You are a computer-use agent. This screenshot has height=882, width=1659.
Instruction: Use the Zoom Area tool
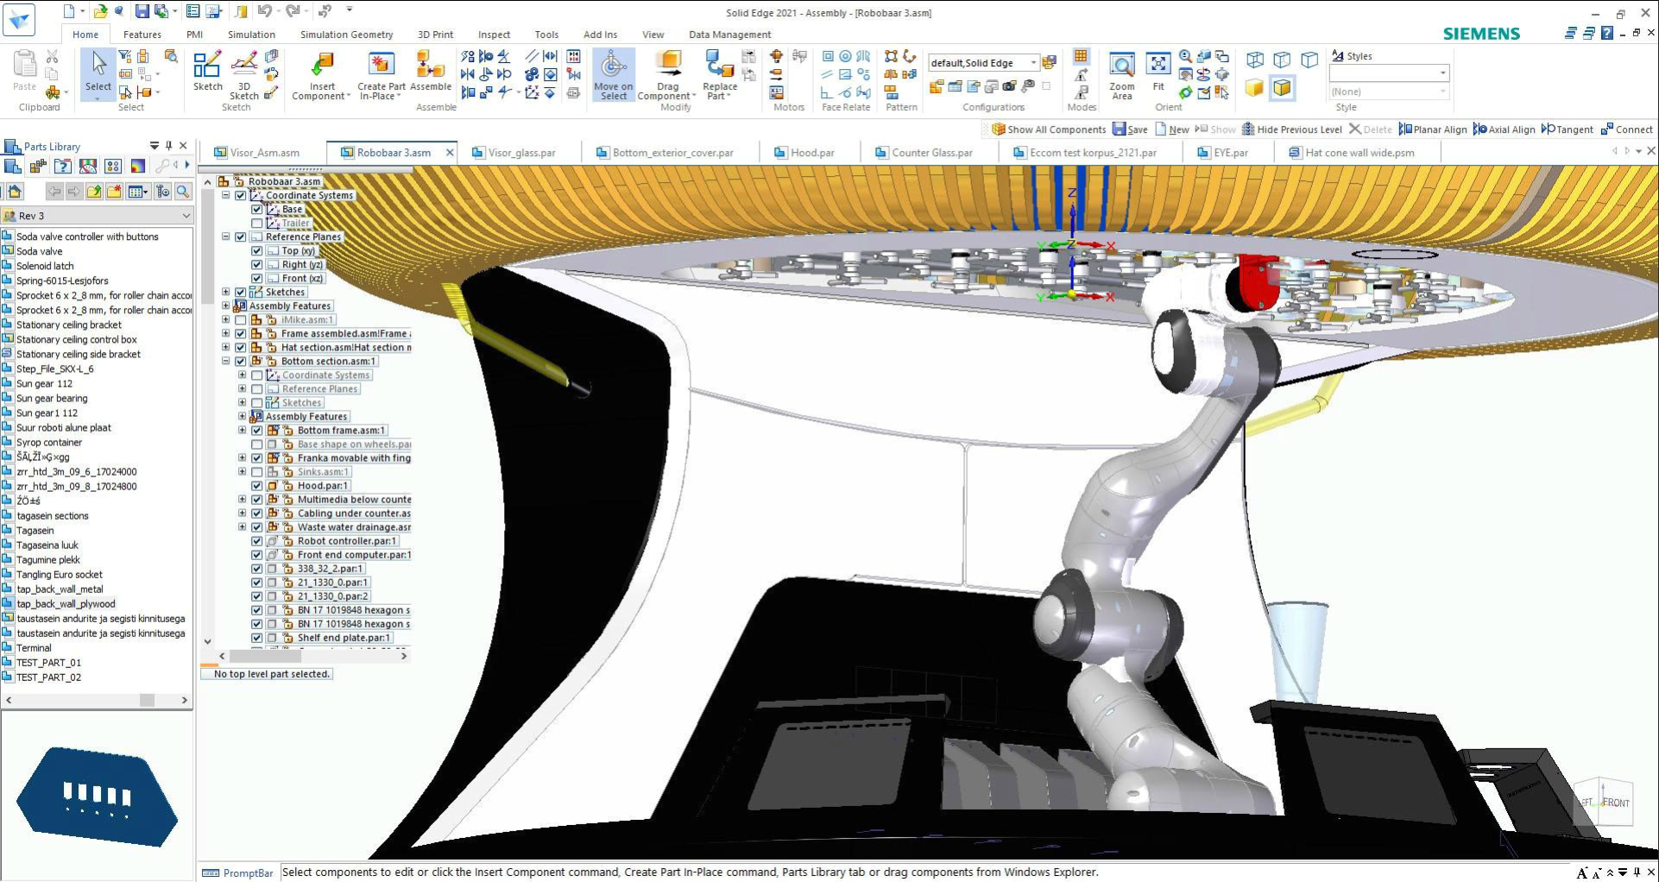click(x=1121, y=76)
